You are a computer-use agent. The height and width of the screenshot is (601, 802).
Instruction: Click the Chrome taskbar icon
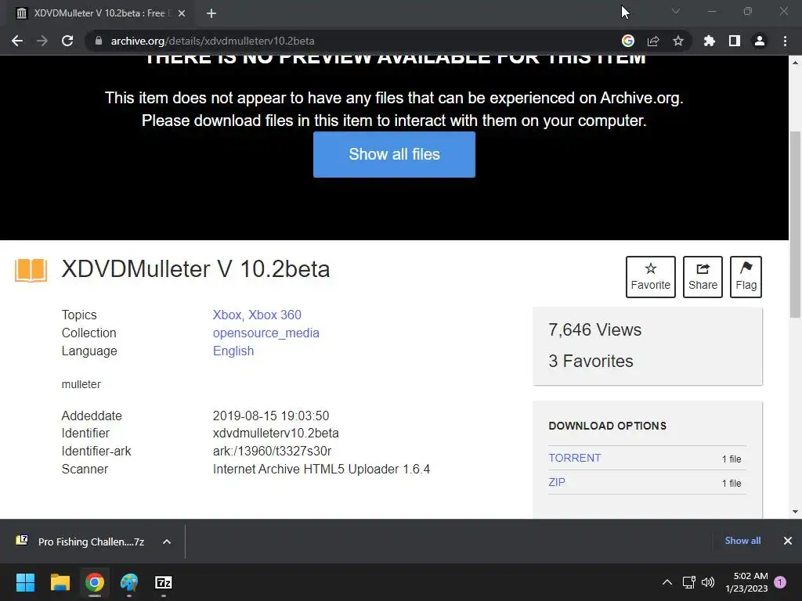(95, 582)
